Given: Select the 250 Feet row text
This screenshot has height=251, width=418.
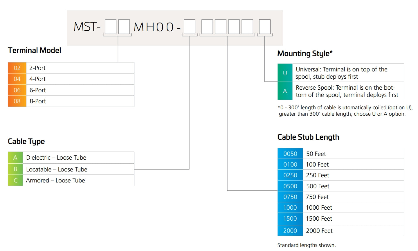Looking at the screenshot, I should pos(318,175).
